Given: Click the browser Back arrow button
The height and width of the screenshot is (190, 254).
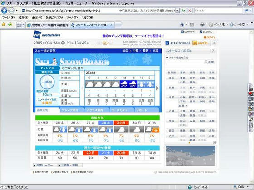Looking at the screenshot, I should pos(5,10).
